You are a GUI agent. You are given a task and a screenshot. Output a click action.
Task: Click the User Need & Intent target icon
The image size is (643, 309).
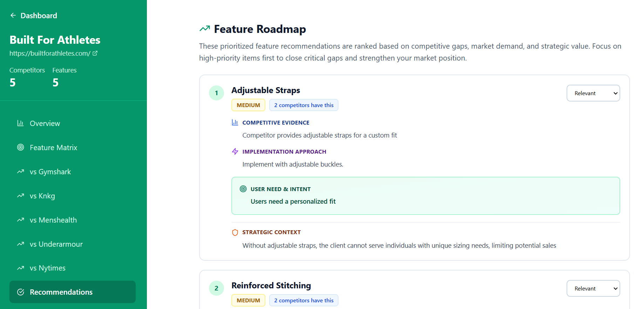click(x=243, y=189)
